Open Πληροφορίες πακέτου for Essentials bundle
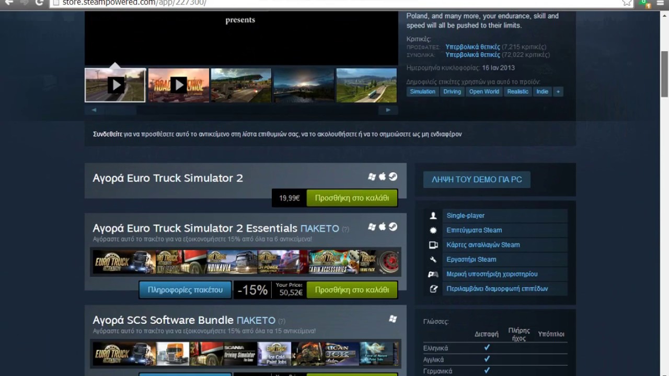 pyautogui.click(x=185, y=290)
